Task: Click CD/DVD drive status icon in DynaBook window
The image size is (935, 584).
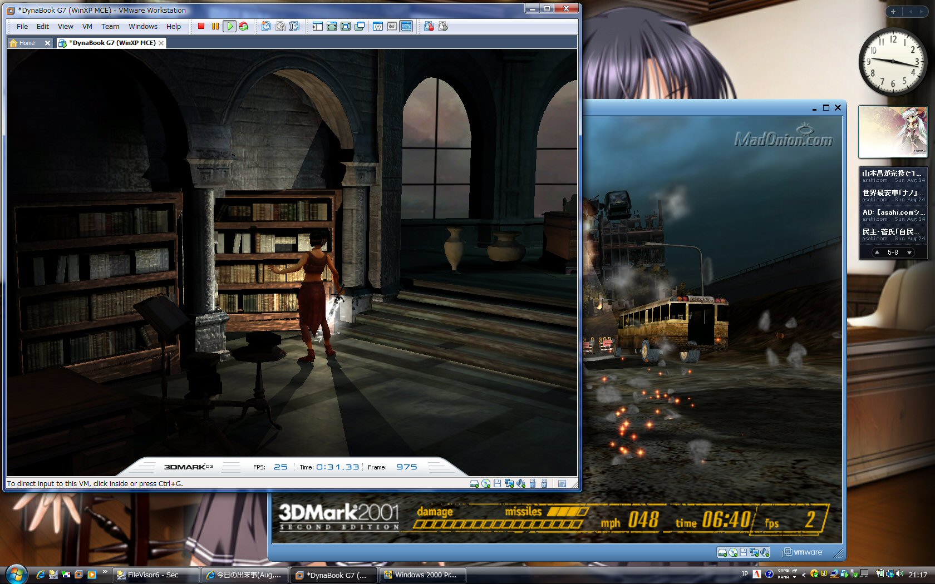Action: click(486, 483)
